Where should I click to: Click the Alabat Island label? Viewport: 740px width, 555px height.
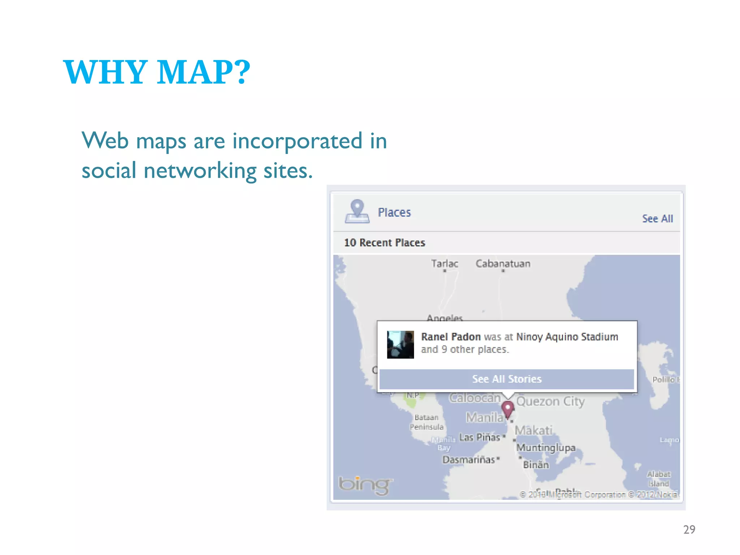(659, 479)
